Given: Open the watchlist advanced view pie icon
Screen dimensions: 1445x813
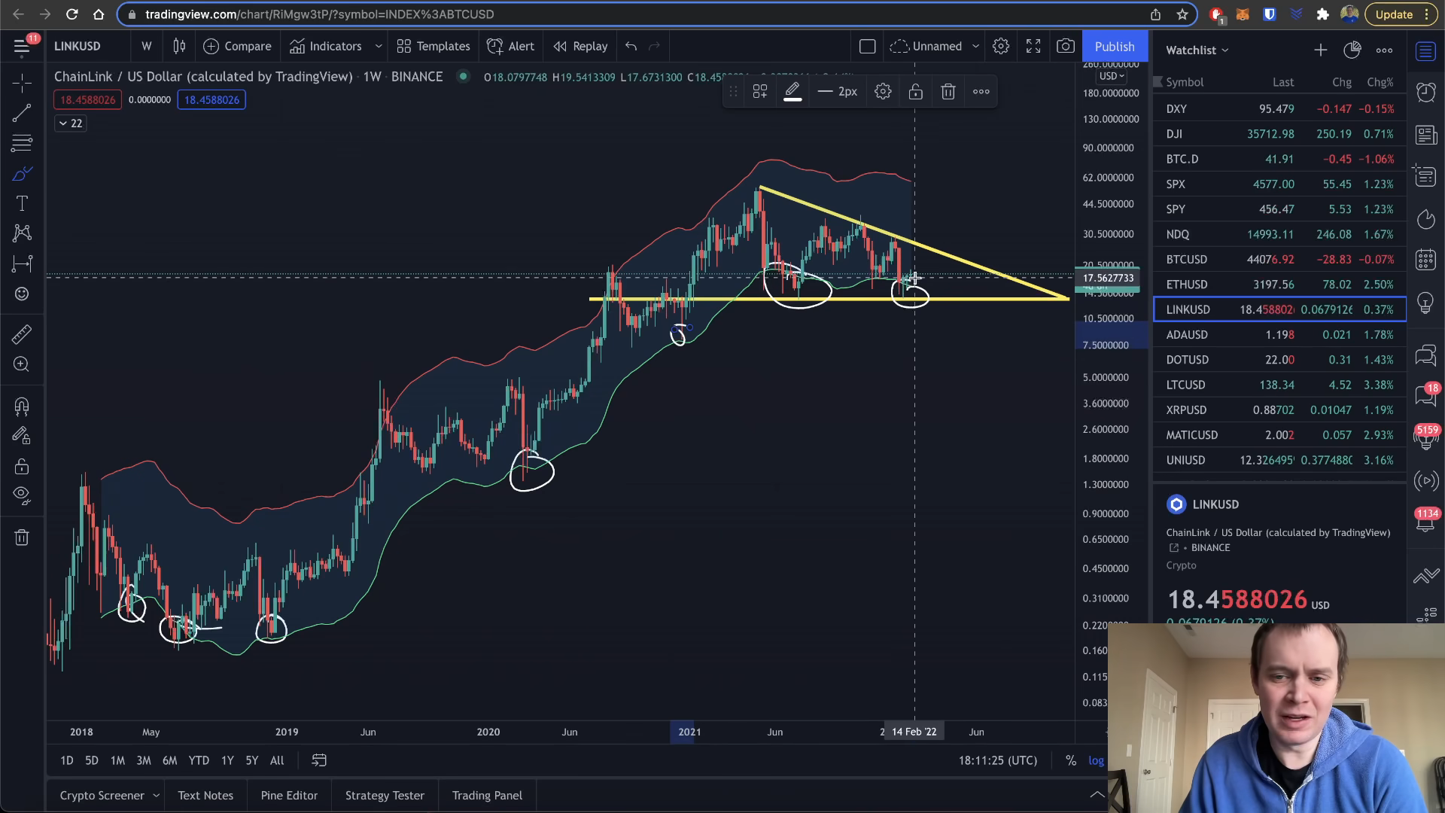Looking at the screenshot, I should tap(1352, 50).
